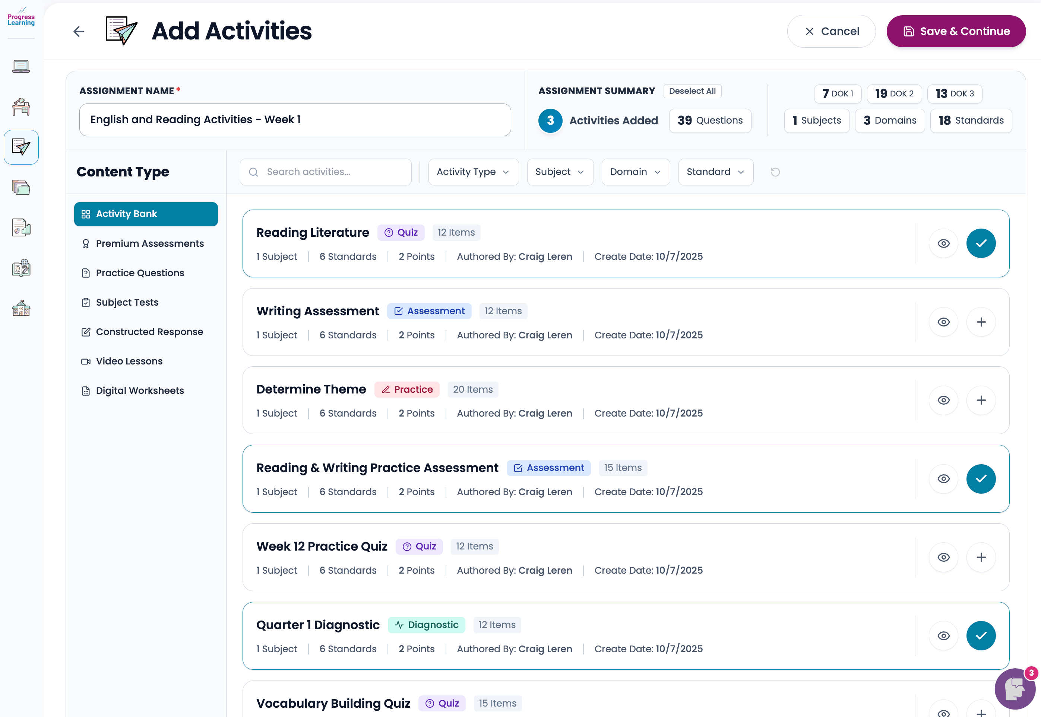Image resolution: width=1041 pixels, height=717 pixels.
Task: Reset filters with the undo arrow icon
Action: [775, 172]
